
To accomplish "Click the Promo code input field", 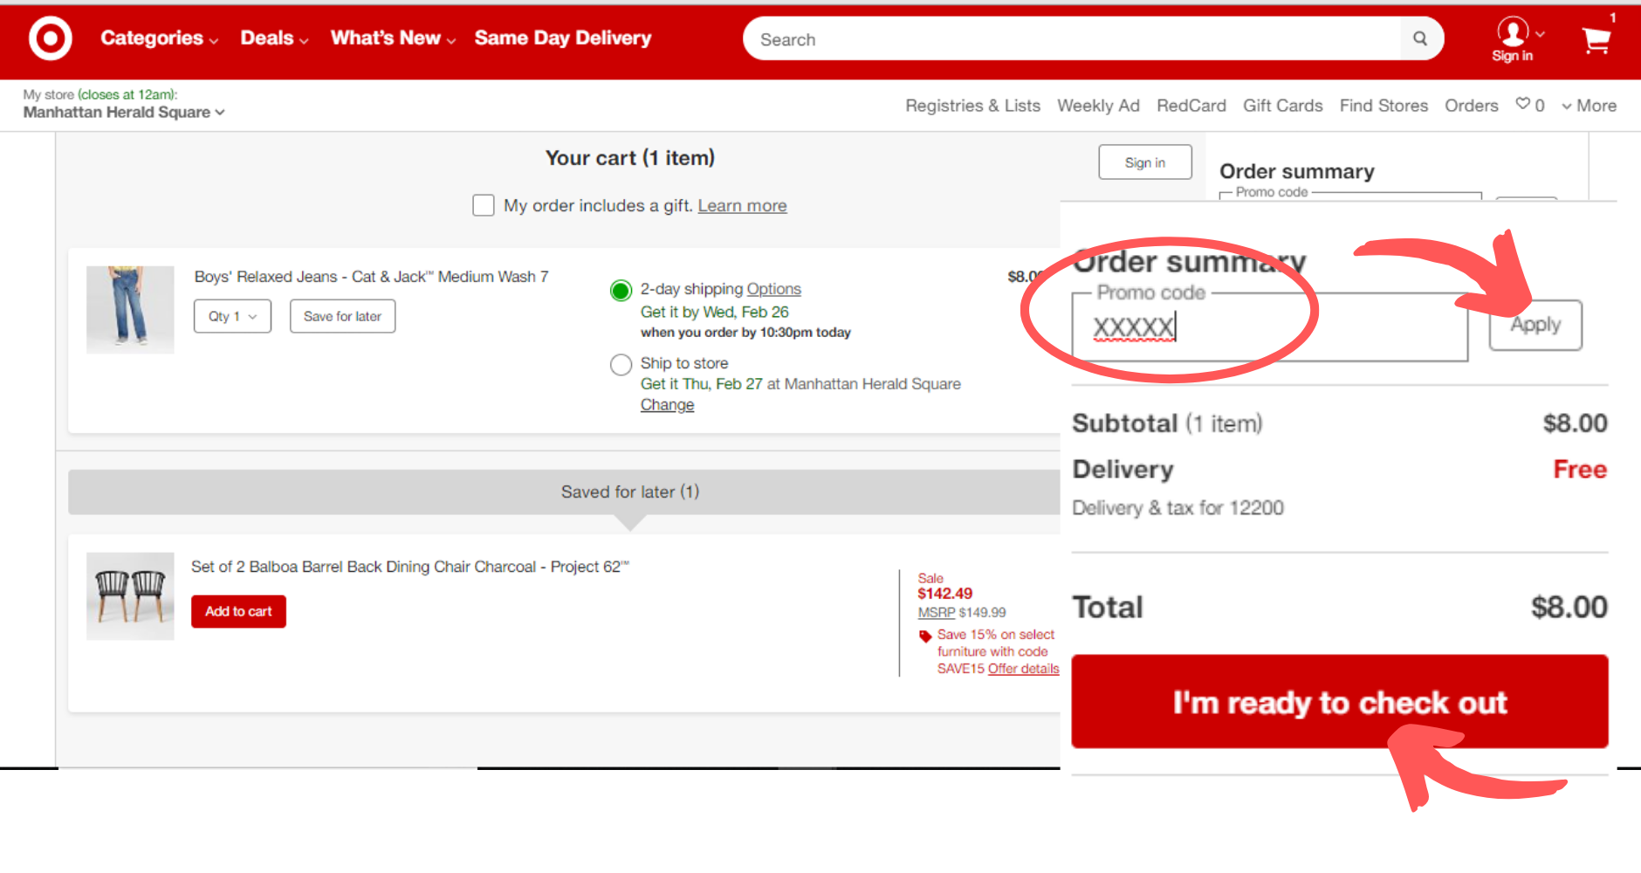I will [x=1270, y=327].
